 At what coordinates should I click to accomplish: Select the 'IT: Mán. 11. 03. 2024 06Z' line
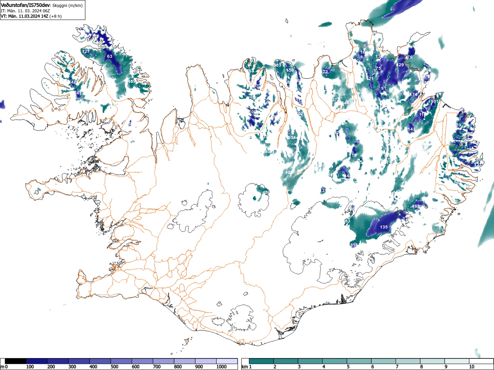coord(25,11)
